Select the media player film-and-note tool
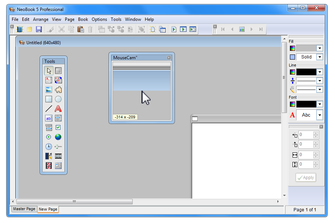The height and width of the screenshot is (223, 335). (x=49, y=156)
